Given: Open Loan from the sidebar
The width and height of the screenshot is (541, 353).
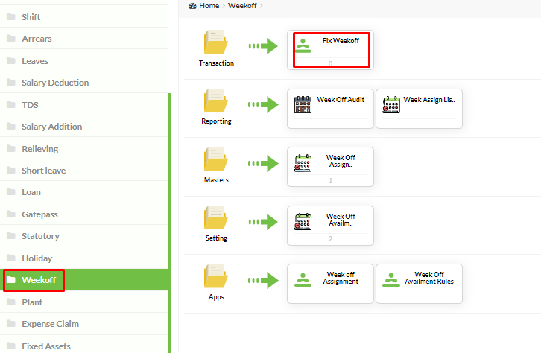Looking at the screenshot, I should click(x=84, y=192).
